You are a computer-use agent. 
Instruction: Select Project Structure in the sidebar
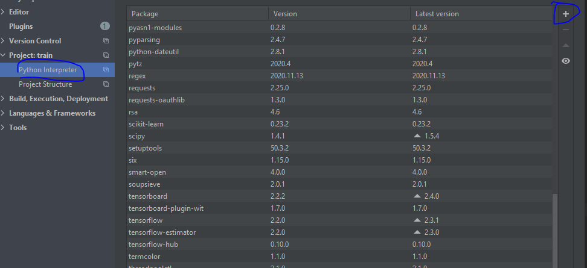click(x=45, y=84)
